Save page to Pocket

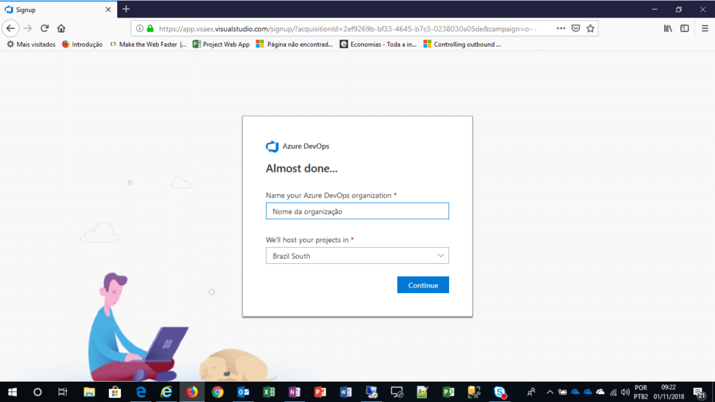[576, 28]
